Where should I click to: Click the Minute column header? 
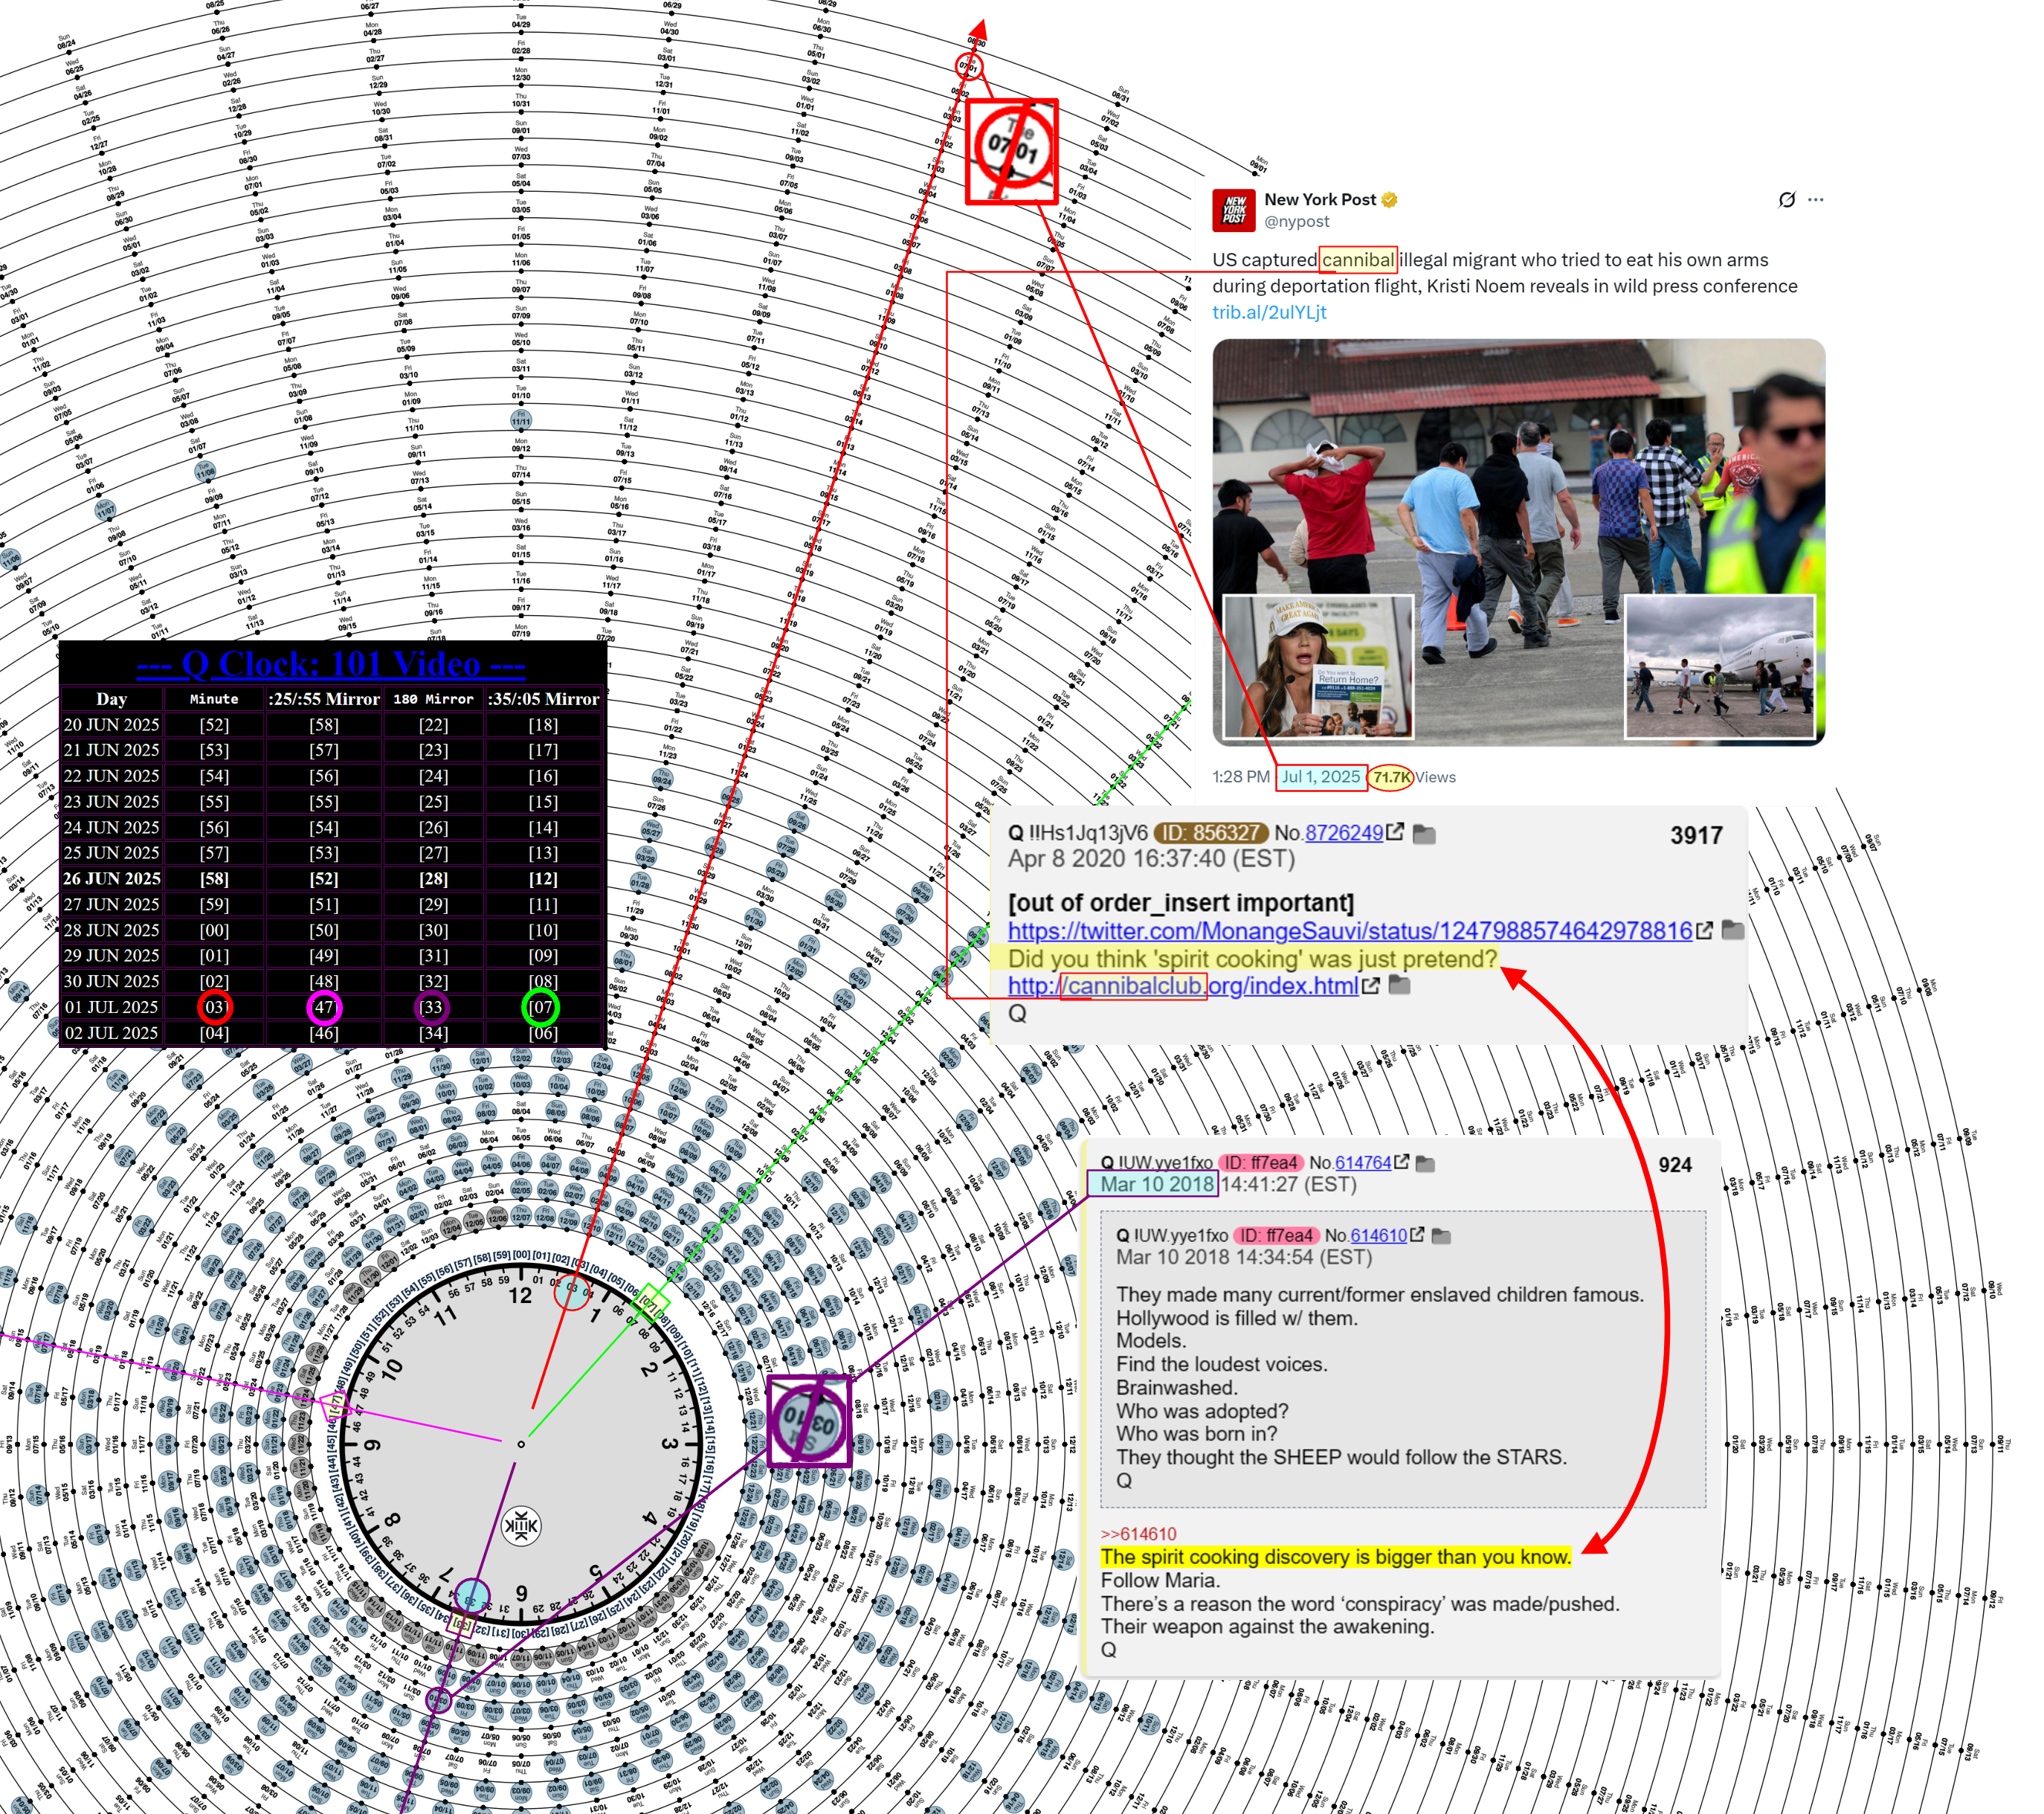[214, 699]
